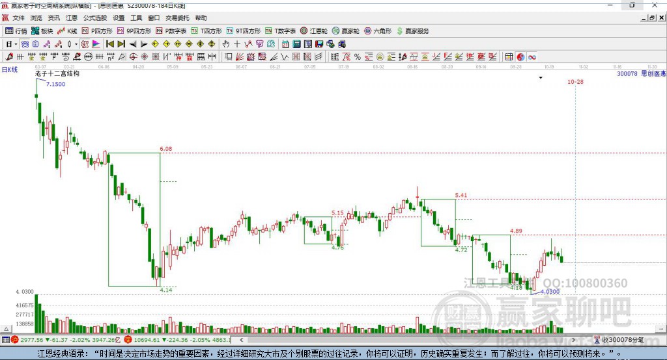Open the 文件 menu
This screenshot has width=667, height=360.
[18, 18]
